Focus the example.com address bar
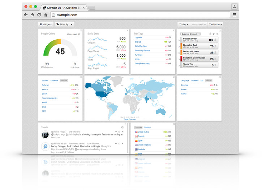The width and height of the screenshot is (262, 195). point(140,15)
